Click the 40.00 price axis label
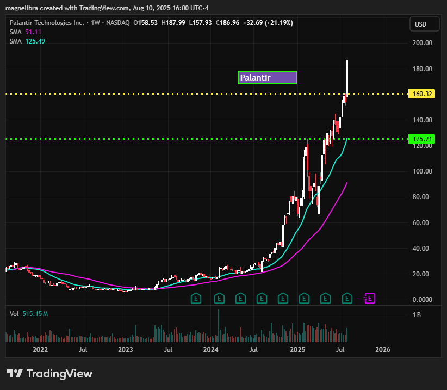 [x=420, y=249]
